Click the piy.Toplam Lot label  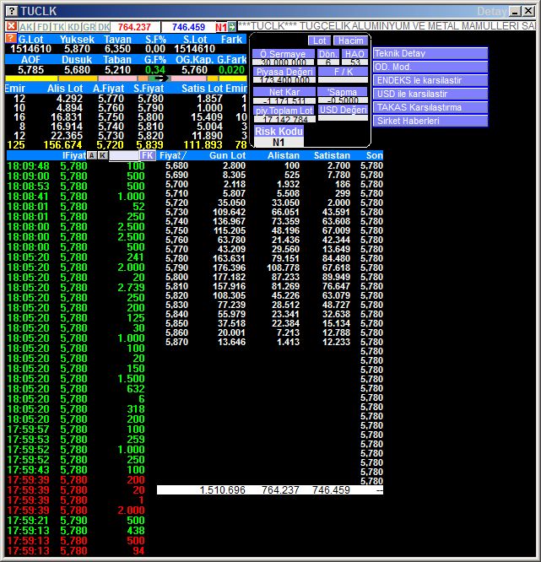[284, 110]
